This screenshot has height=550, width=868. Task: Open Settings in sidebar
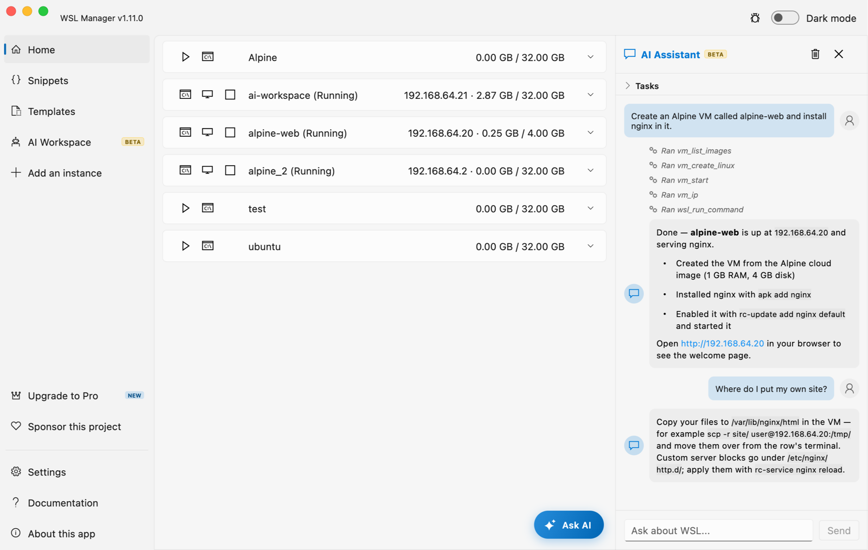77,472
